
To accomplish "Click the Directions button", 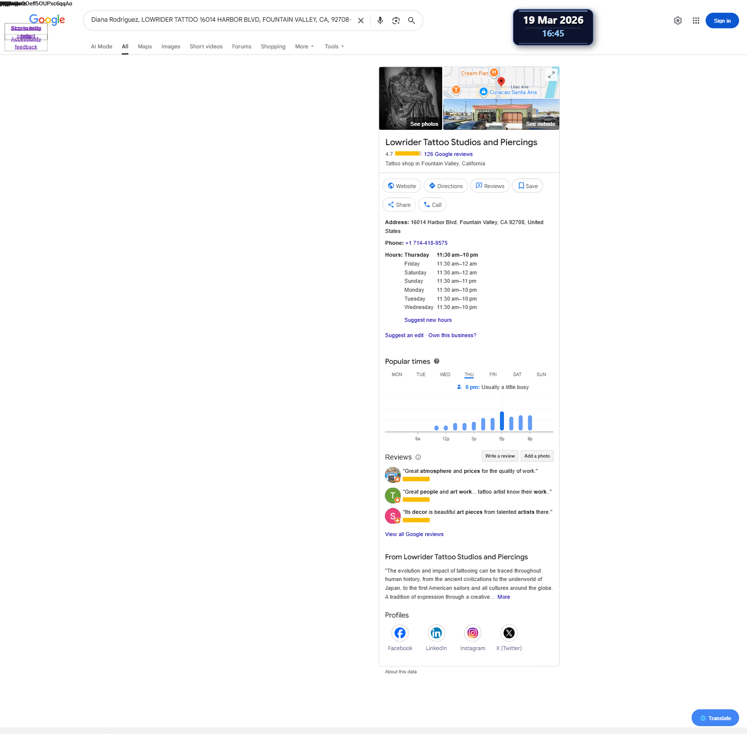I will pyautogui.click(x=446, y=186).
